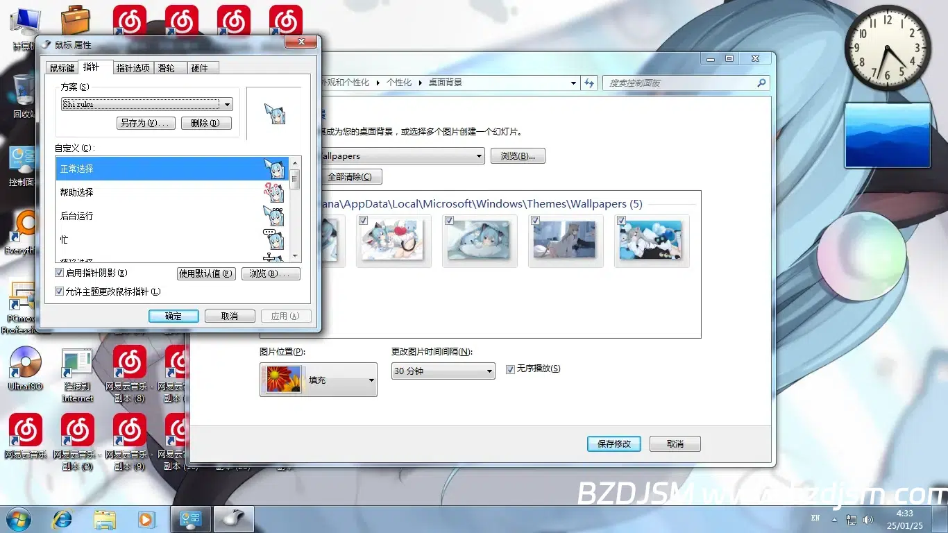Open 网易云音乐 - 副本 (8) shortcut
The width and height of the screenshot is (948, 533).
point(129,375)
